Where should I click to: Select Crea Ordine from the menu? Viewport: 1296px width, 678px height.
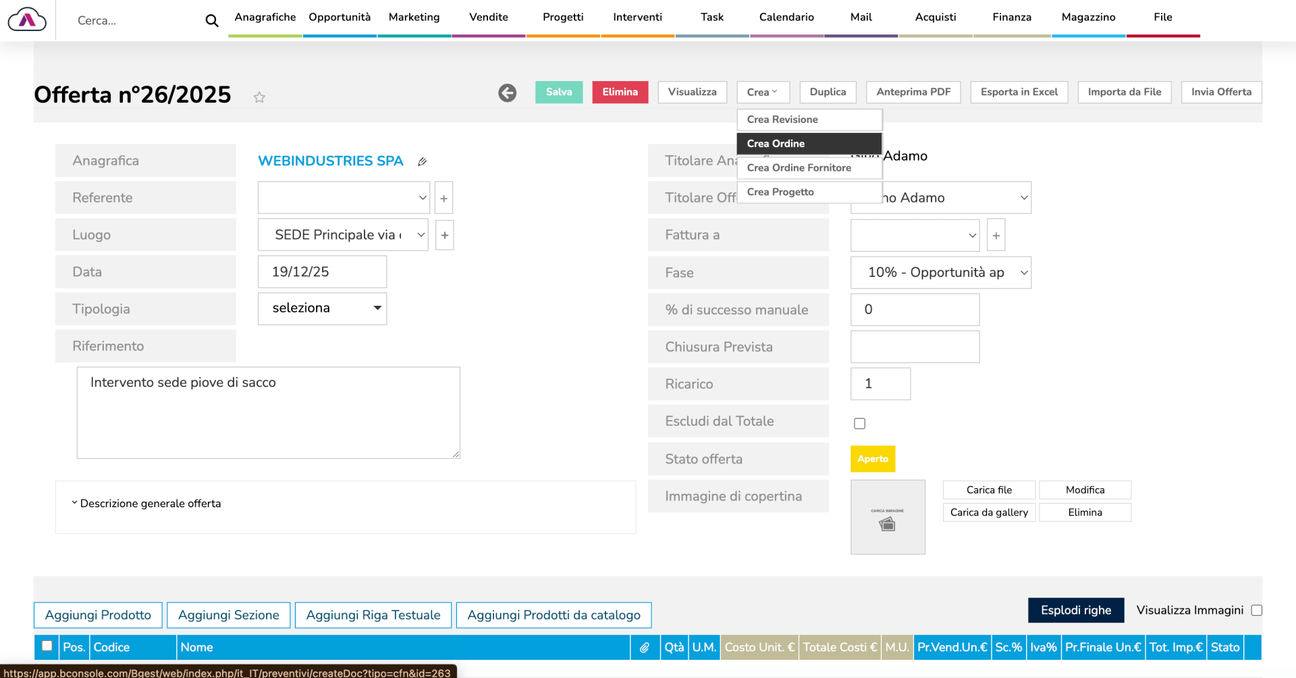click(809, 144)
